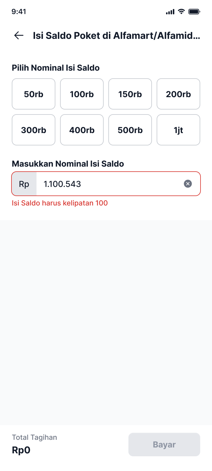This screenshot has width=212, height=471.
Task: Focus the nominal amount input field
Action: (106, 184)
